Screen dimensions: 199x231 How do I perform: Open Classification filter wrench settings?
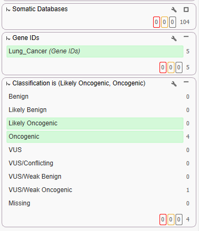point(174,84)
